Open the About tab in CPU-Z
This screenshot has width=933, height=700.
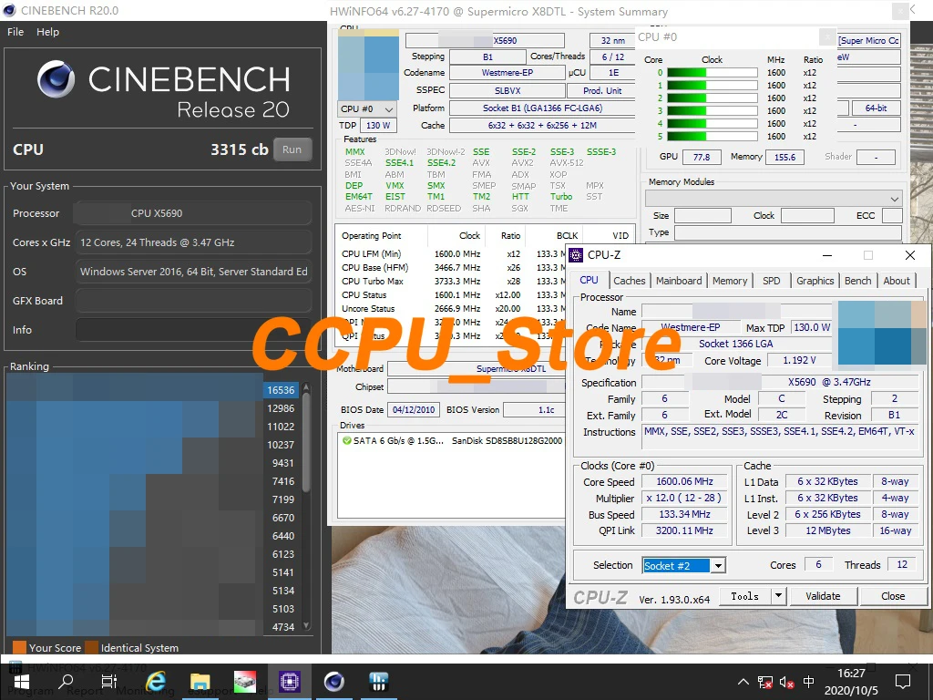pyautogui.click(x=897, y=281)
